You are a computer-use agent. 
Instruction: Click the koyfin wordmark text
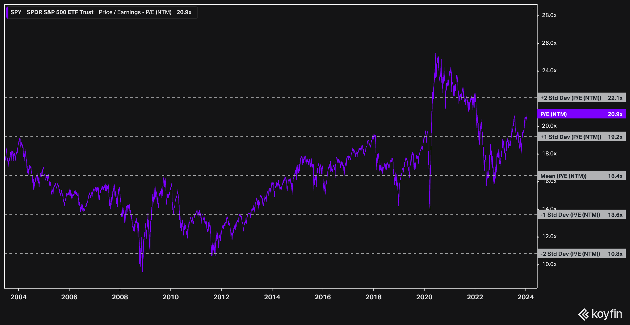[607, 314]
